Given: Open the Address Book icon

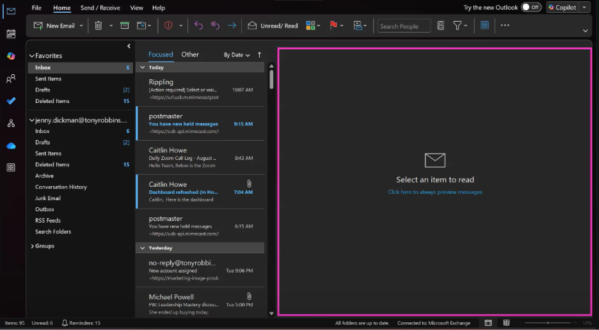Looking at the screenshot, I should pyautogui.click(x=441, y=26).
